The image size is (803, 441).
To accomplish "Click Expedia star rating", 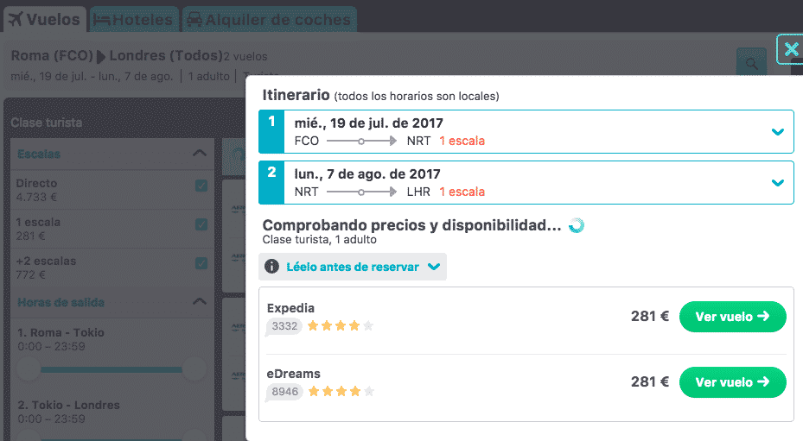I will [340, 326].
